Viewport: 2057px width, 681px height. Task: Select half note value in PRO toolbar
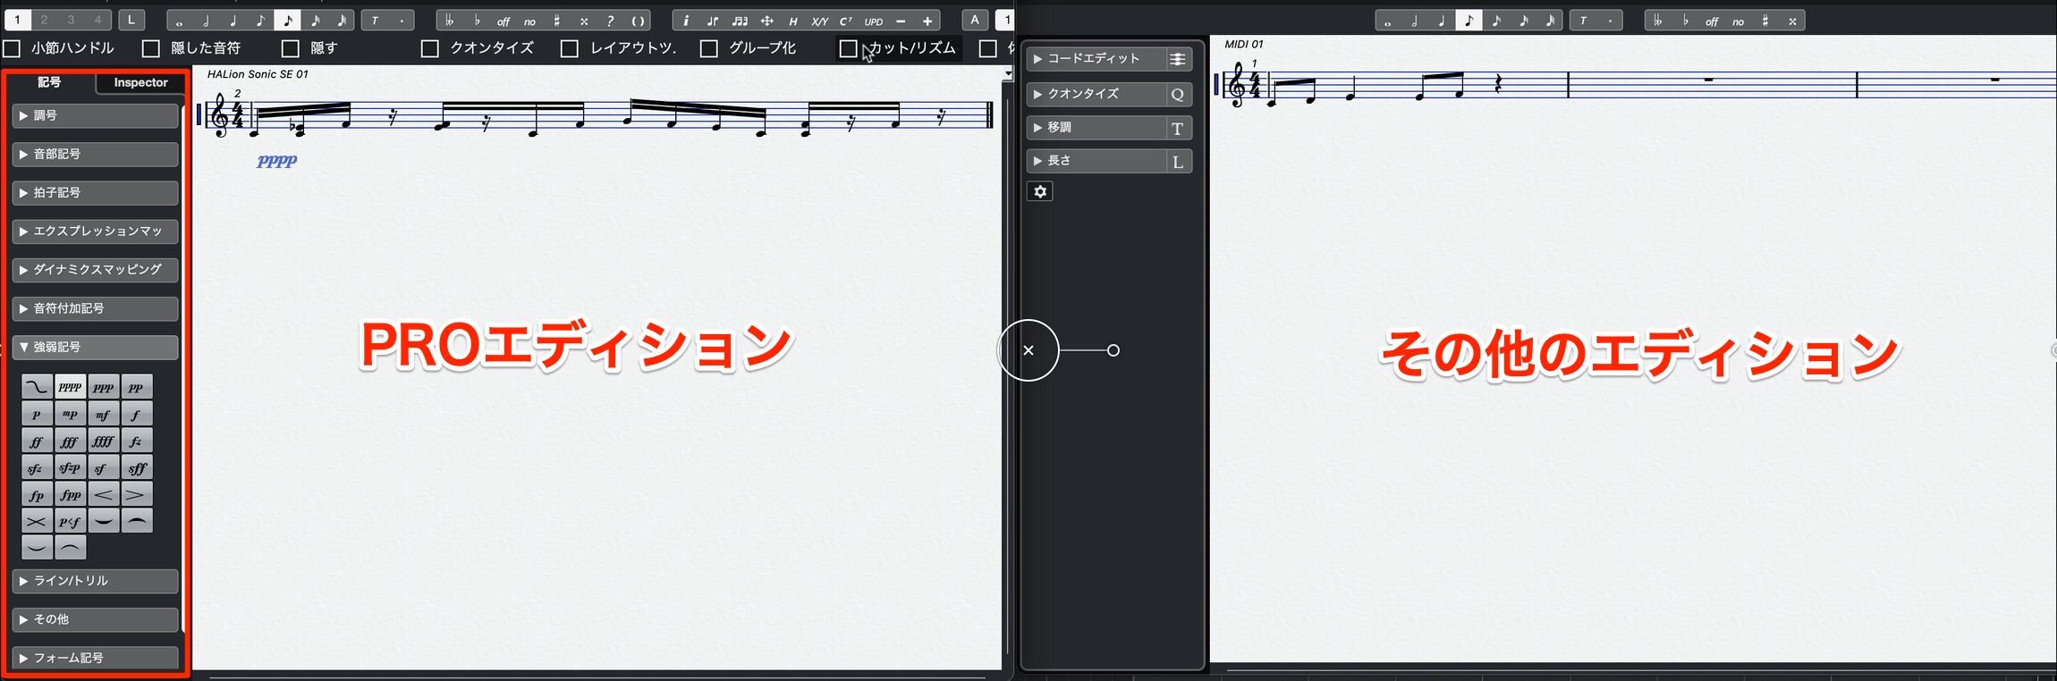pyautogui.click(x=207, y=21)
